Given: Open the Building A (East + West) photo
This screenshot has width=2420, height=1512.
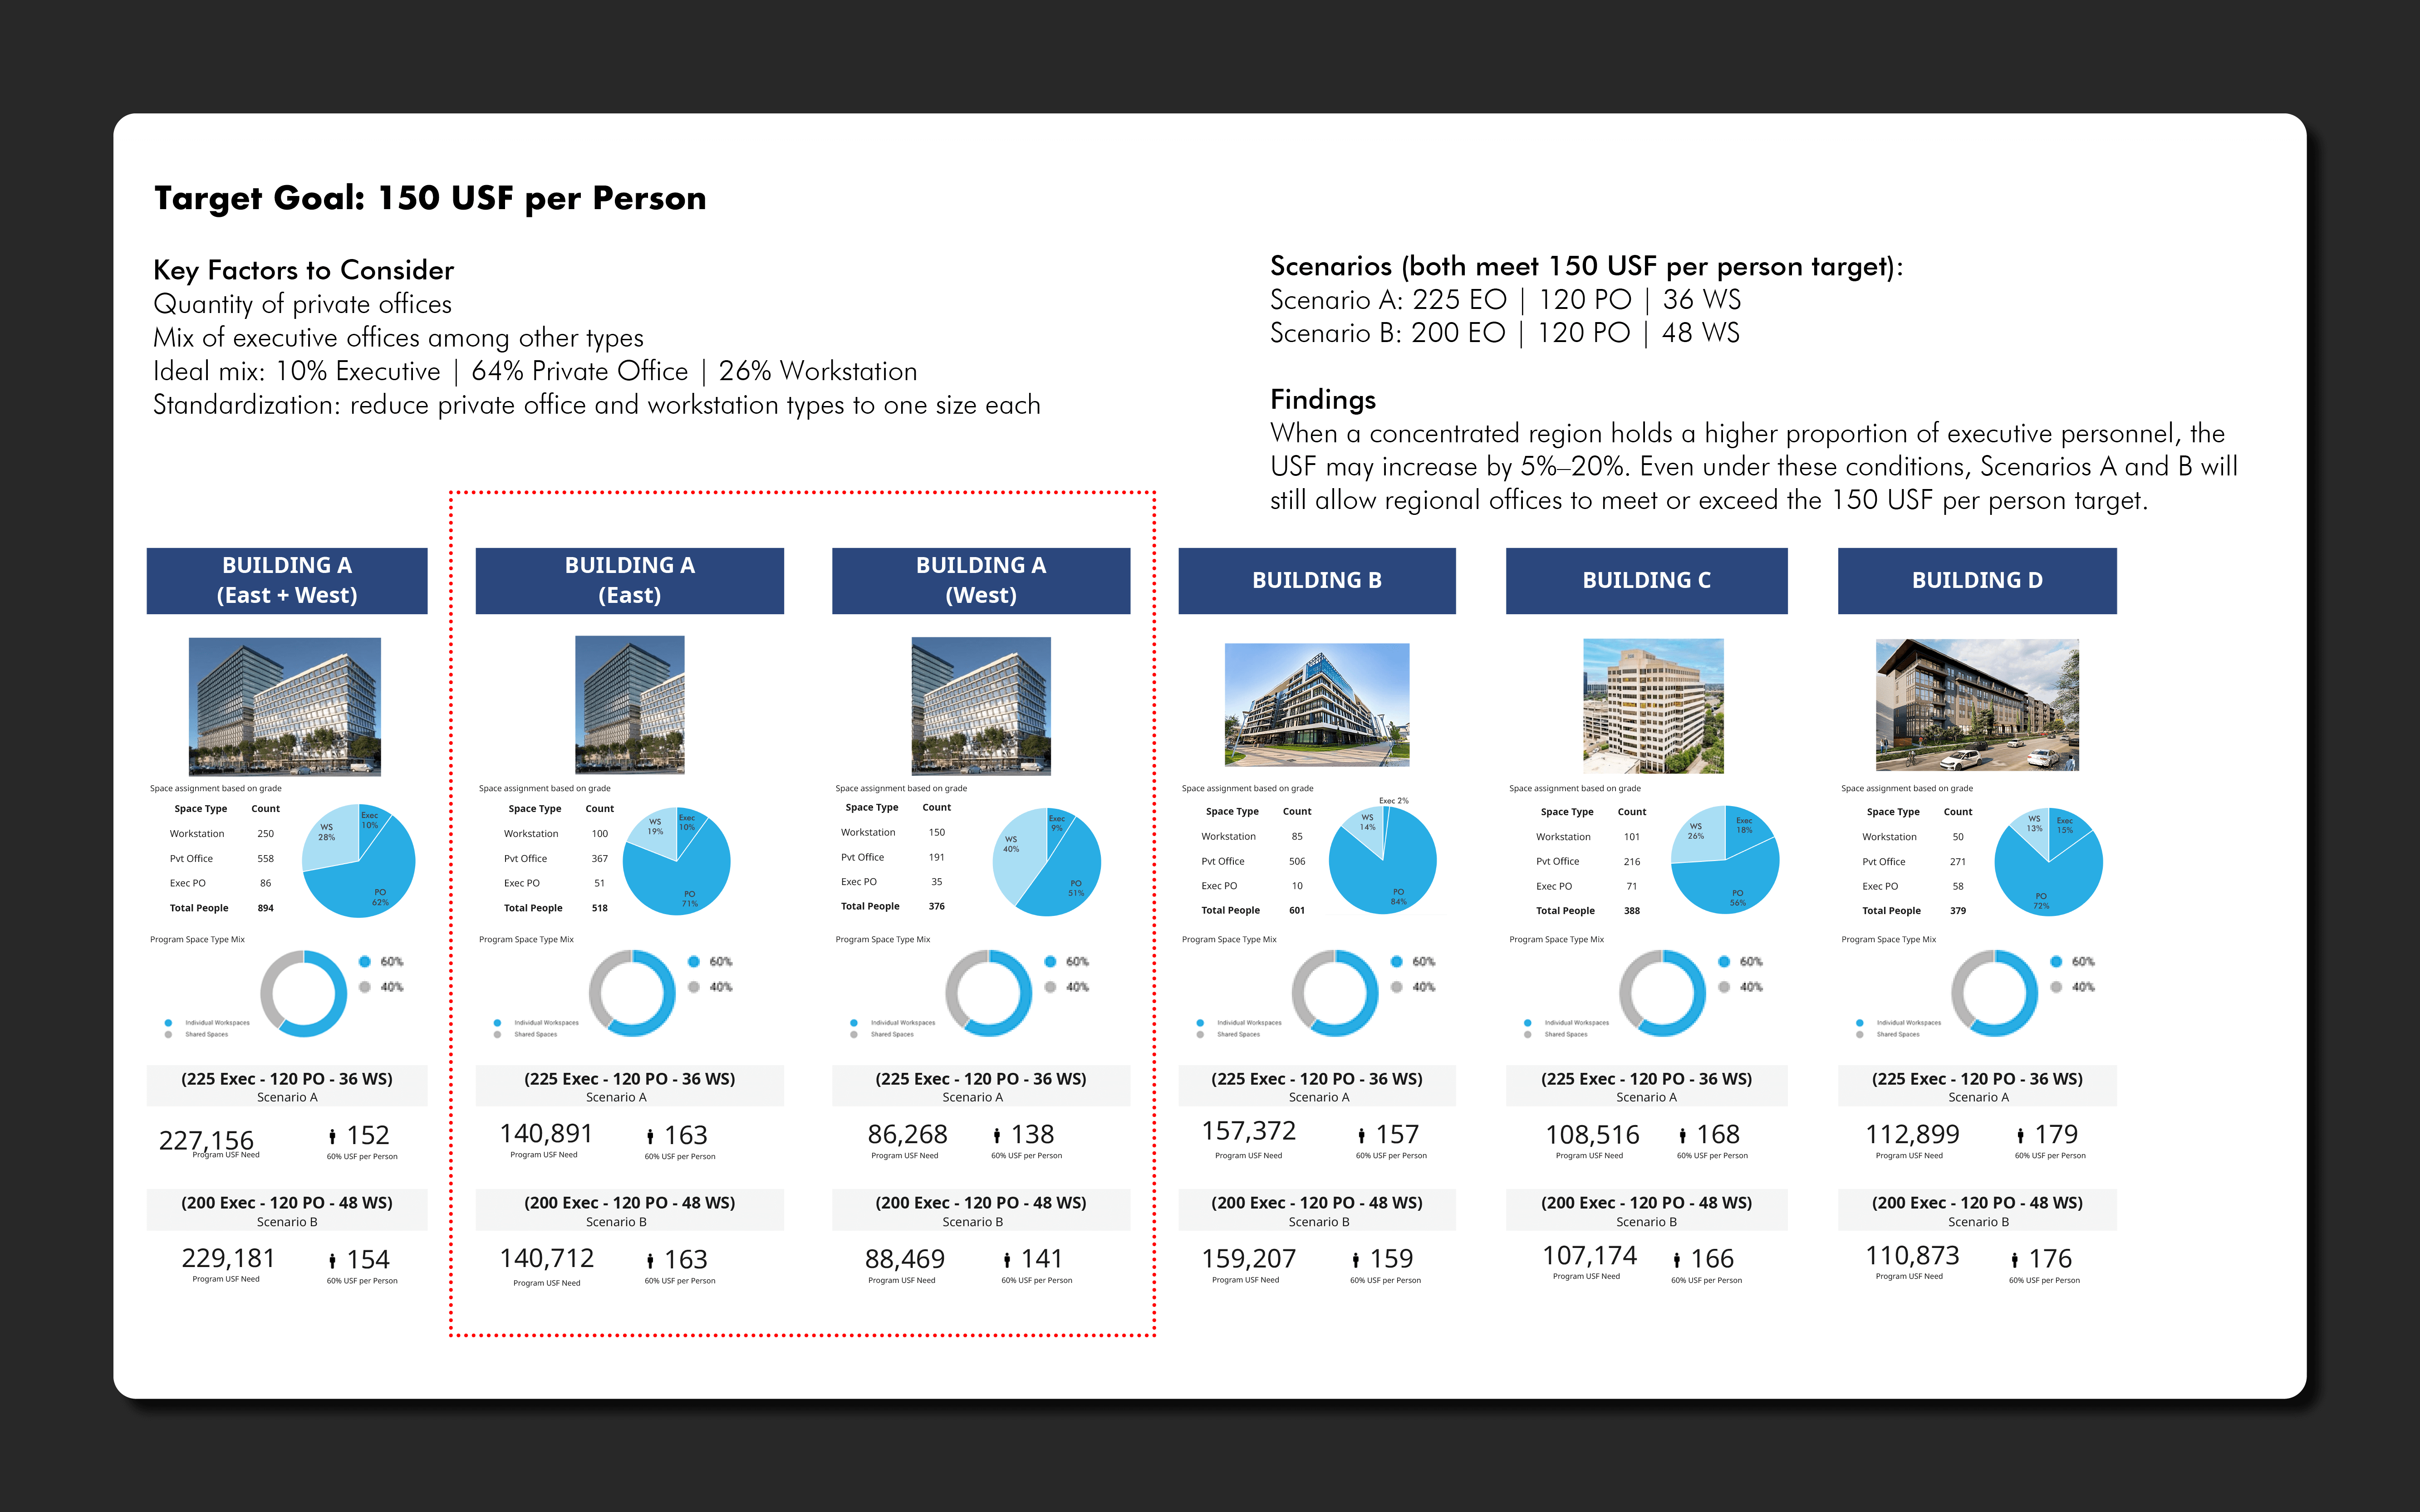Looking at the screenshot, I should [285, 706].
